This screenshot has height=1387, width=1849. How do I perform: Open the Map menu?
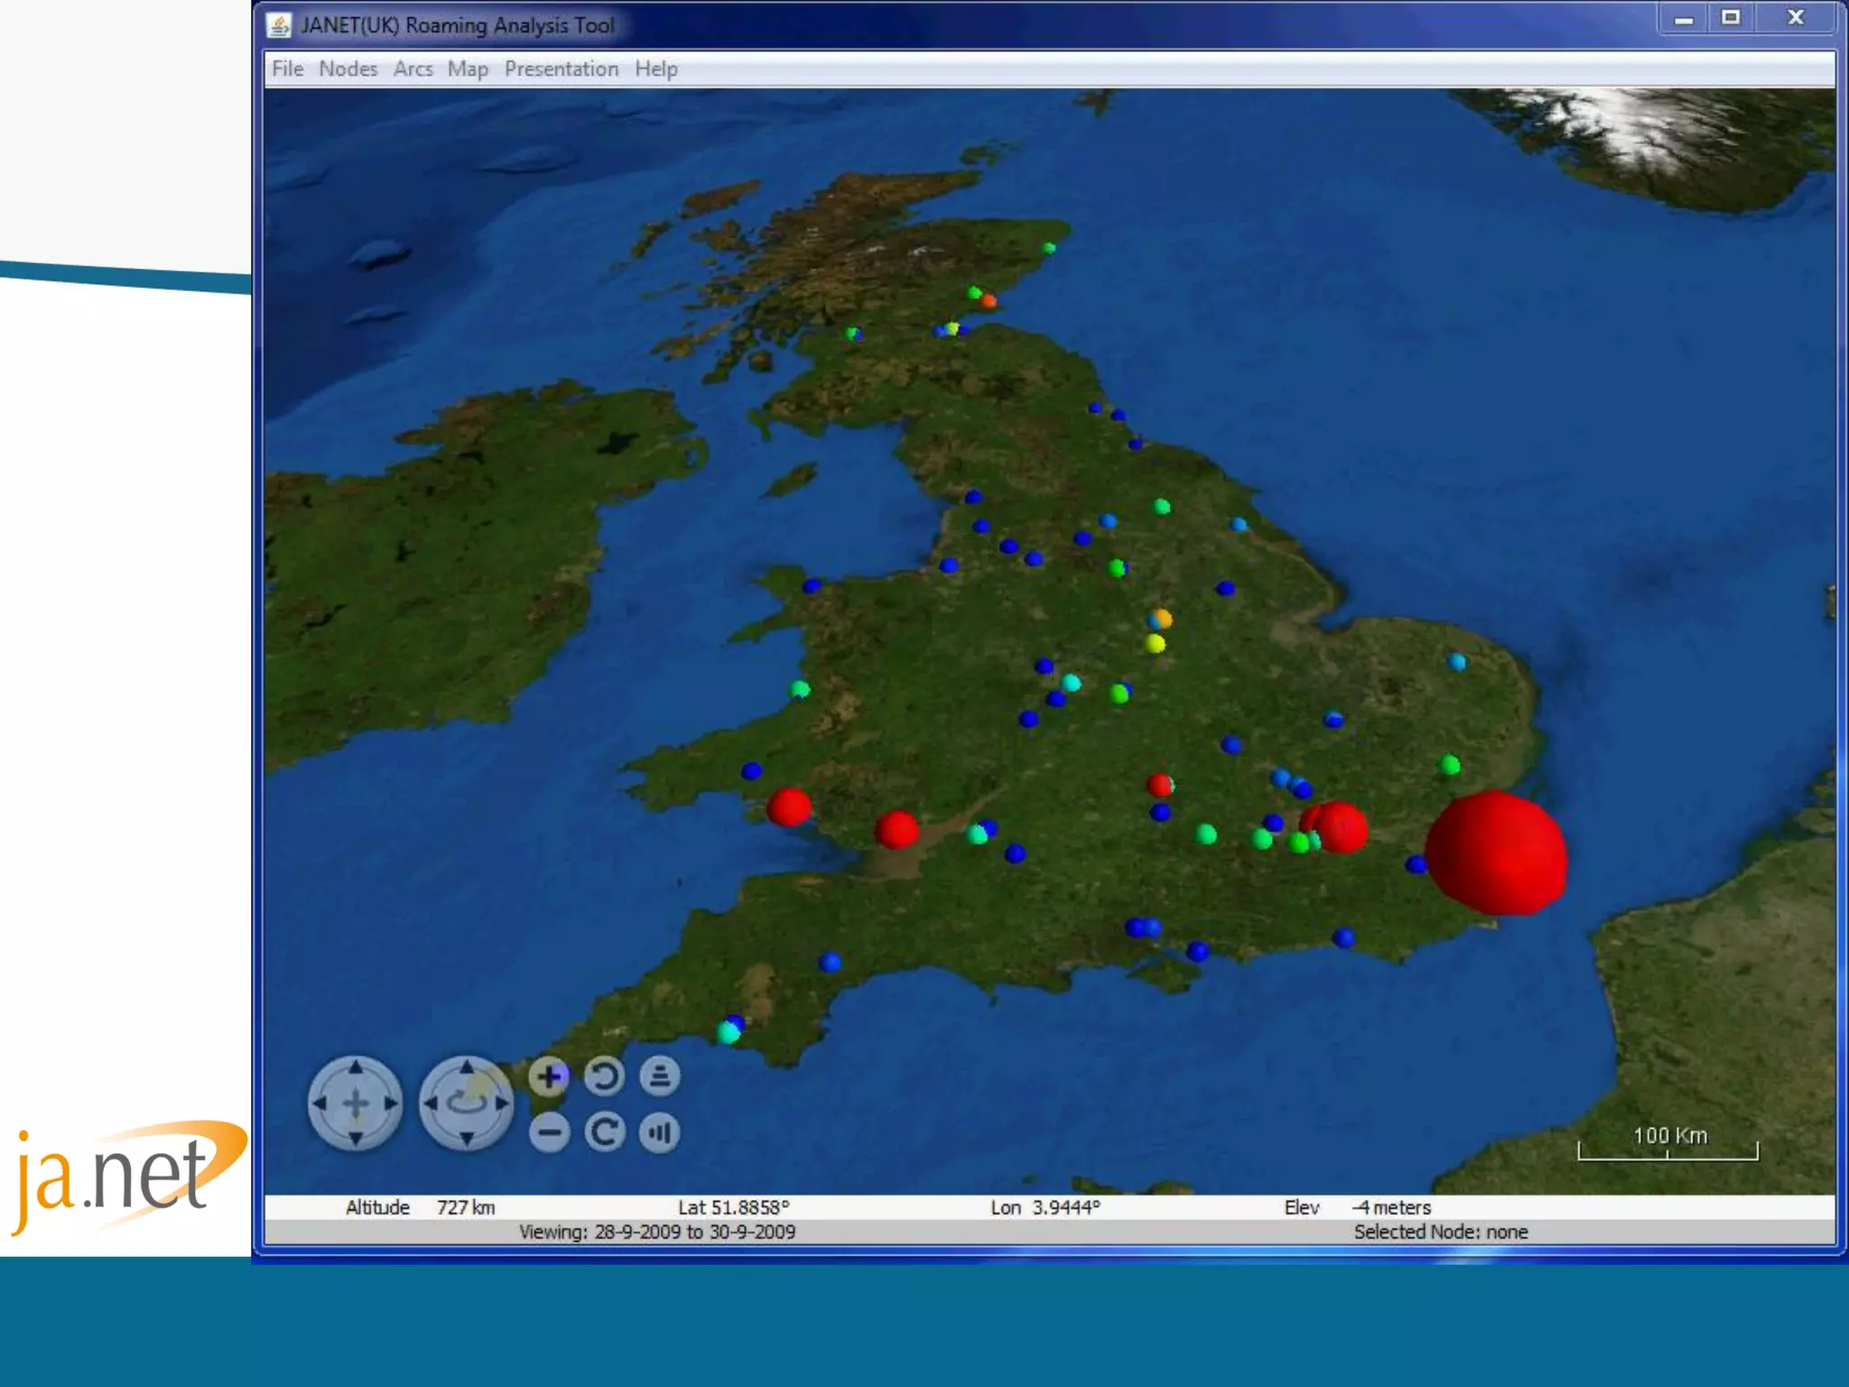(x=468, y=69)
